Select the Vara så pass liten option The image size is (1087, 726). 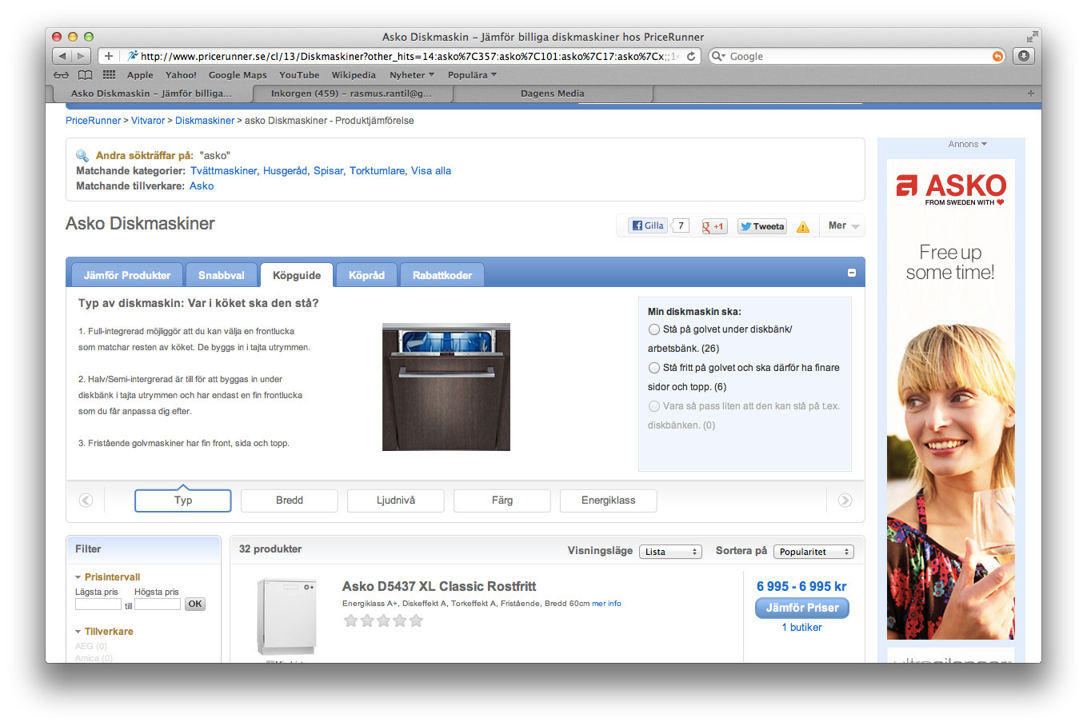(654, 406)
